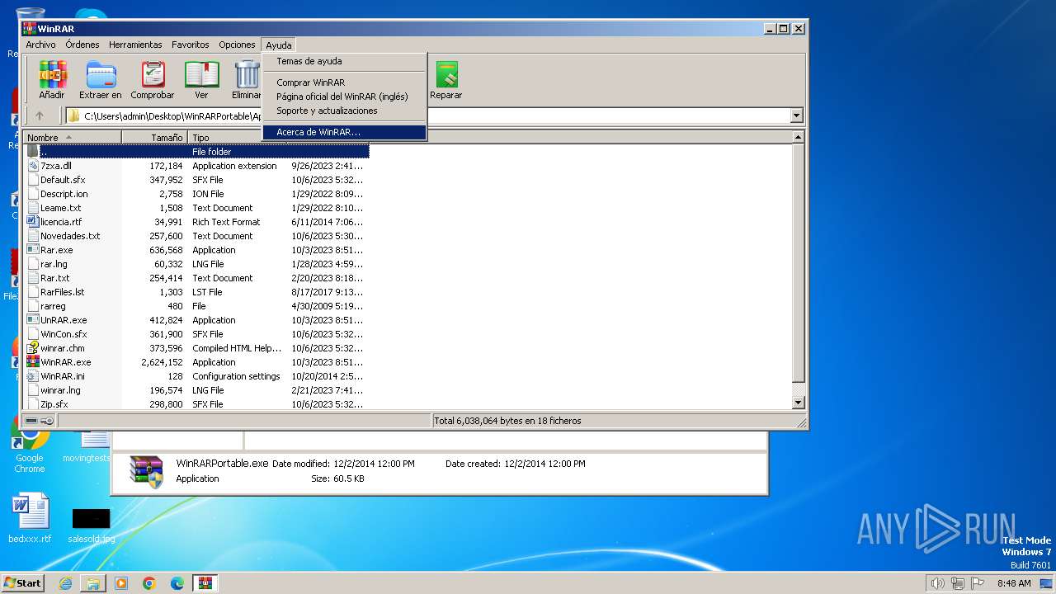This screenshot has height=594, width=1056.
Task: Click the Añadir toolbar icon
Action: tap(52, 80)
